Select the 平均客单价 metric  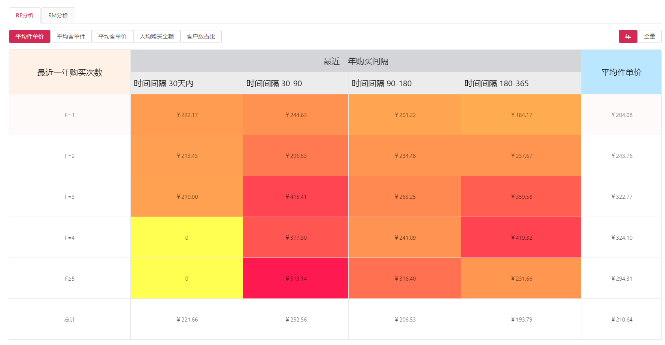[112, 36]
